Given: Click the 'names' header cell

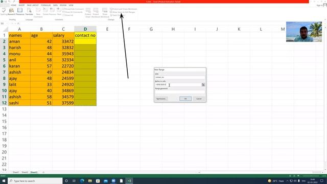Looking at the screenshot, I should 19,35.
